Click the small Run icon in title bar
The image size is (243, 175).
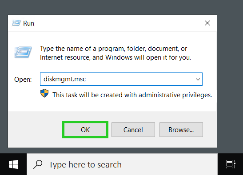click(16, 23)
